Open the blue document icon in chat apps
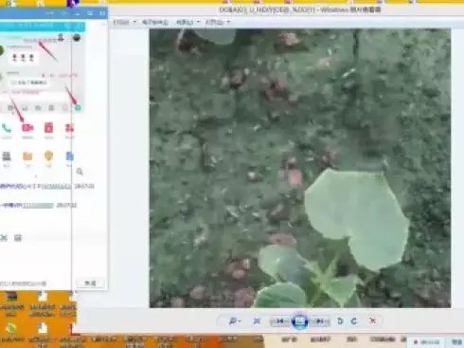The height and width of the screenshot is (348, 464). pos(69,156)
